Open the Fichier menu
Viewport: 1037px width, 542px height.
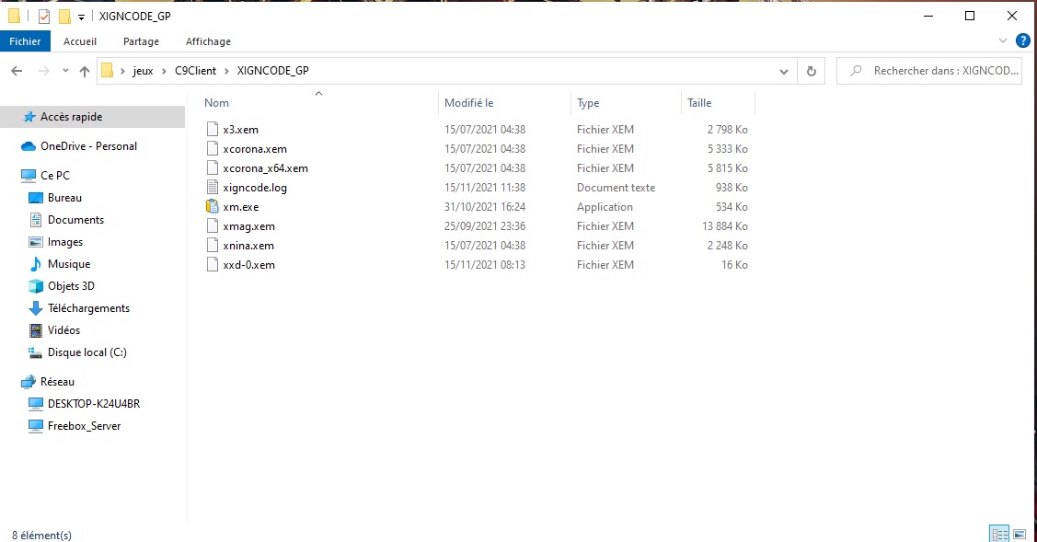coord(25,41)
